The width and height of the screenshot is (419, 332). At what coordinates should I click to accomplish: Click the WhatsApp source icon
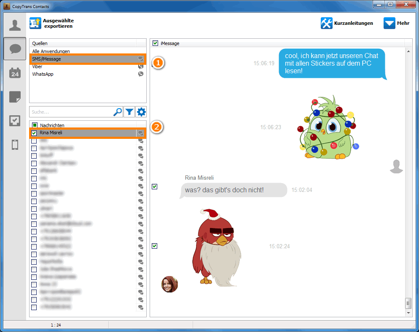(x=141, y=74)
